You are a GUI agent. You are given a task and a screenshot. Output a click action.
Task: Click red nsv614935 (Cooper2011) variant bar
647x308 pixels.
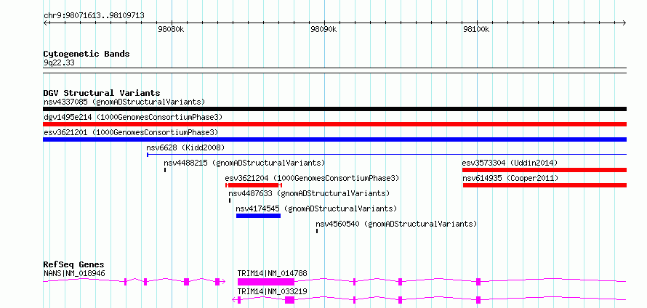coord(544,185)
